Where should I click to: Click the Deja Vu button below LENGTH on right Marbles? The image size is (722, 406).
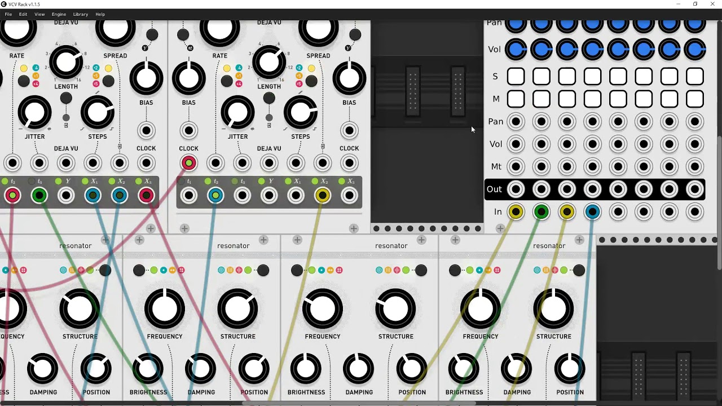point(269,98)
